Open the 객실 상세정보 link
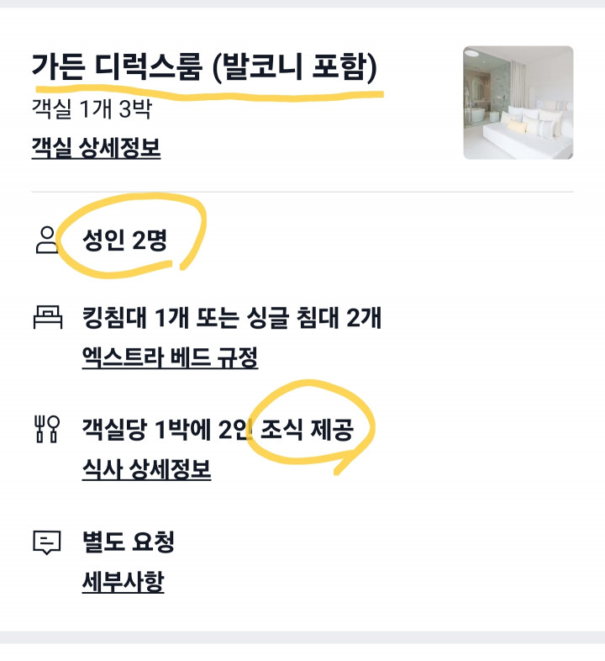The image size is (605, 661). (x=96, y=148)
